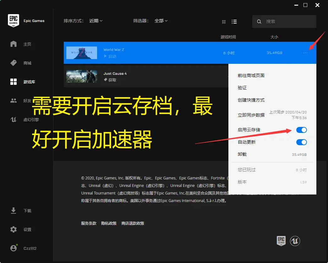The image size is (328, 263).
Task: Click the Epic Games sidebar title text
Action: click(34, 21)
